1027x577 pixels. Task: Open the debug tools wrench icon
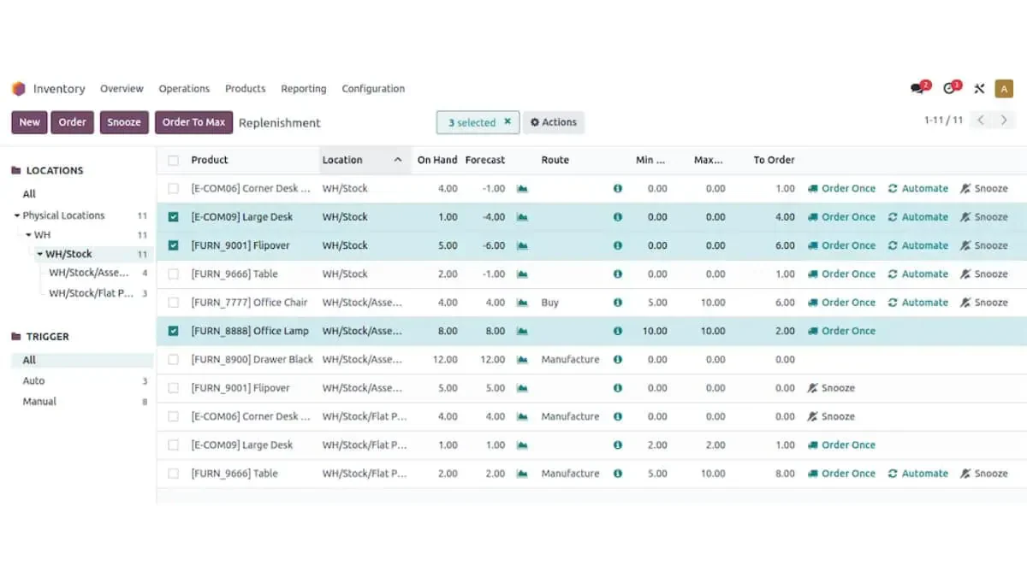click(x=979, y=89)
